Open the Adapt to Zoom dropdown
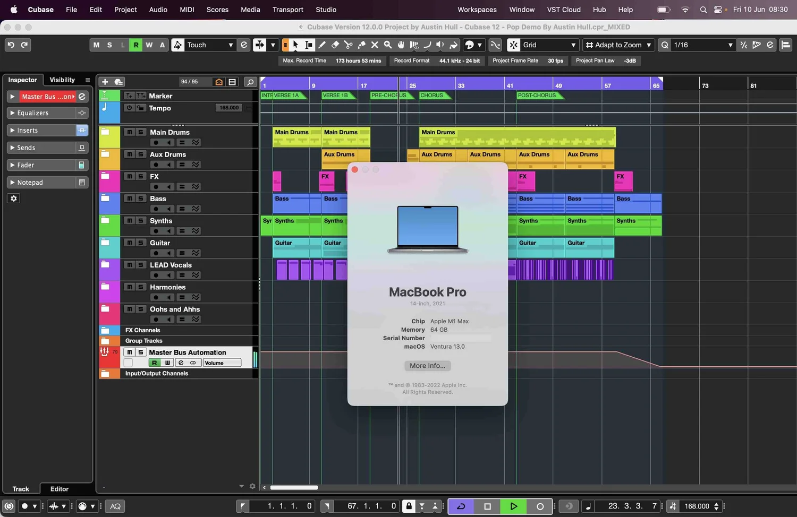 coord(617,45)
